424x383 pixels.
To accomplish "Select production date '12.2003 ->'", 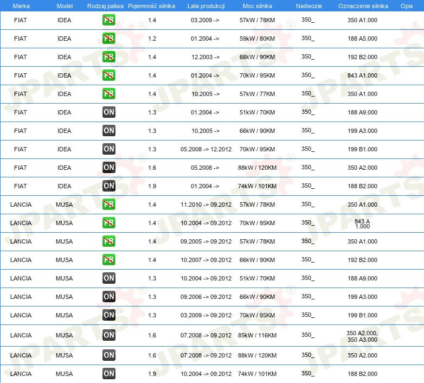I will (205, 57).
